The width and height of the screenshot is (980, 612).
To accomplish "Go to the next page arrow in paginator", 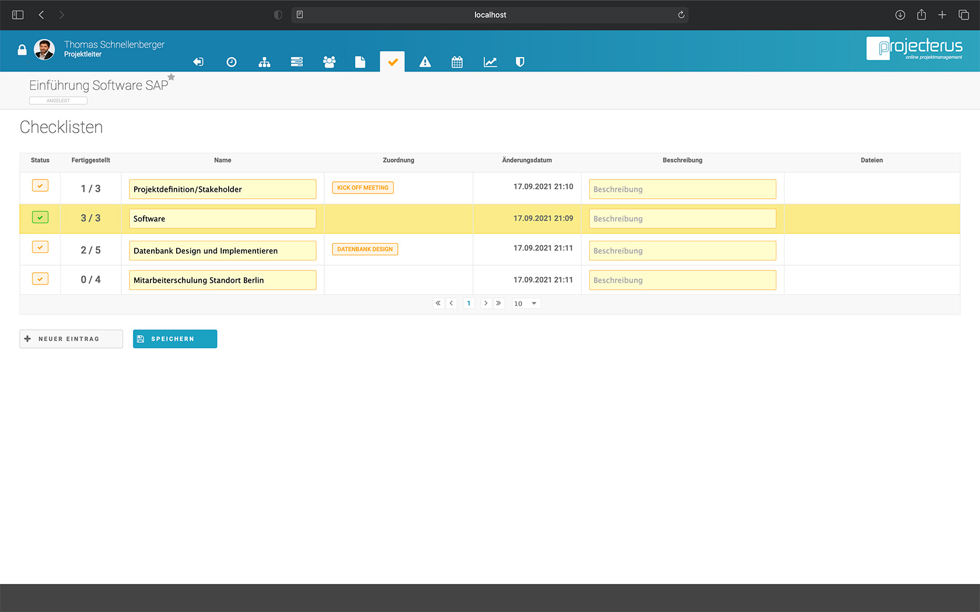I will (485, 304).
